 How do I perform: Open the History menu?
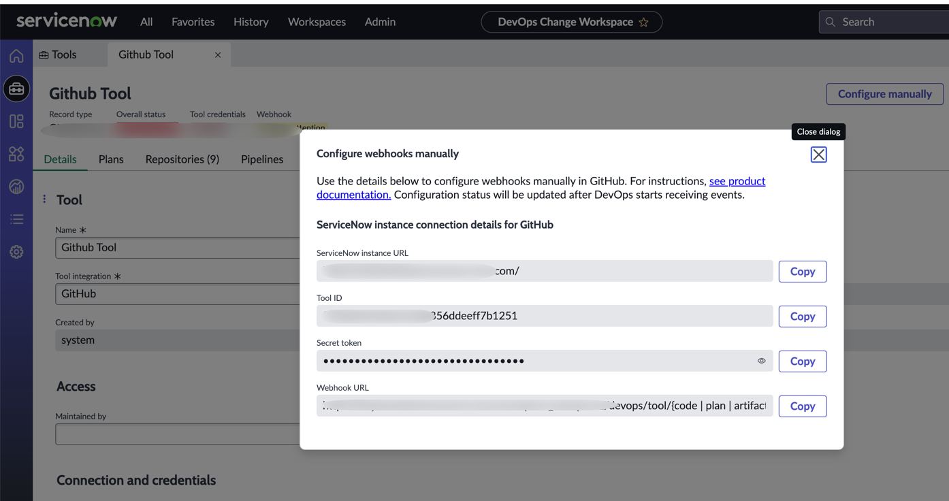(x=251, y=22)
